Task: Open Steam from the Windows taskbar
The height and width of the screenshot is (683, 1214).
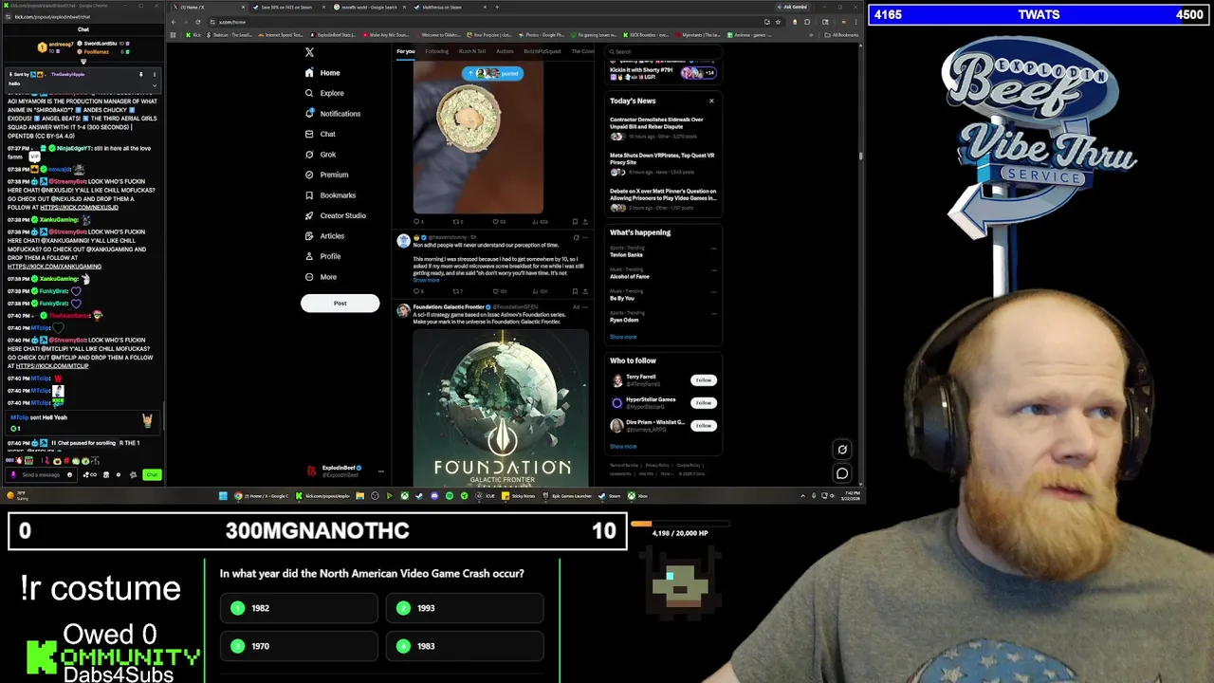Action: (611, 496)
